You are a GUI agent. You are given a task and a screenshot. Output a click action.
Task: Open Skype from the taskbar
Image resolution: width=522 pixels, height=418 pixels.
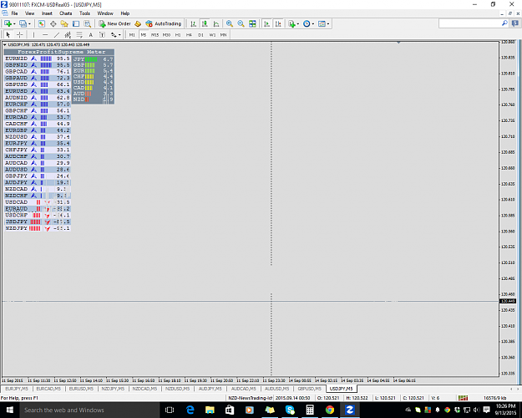[290, 410]
